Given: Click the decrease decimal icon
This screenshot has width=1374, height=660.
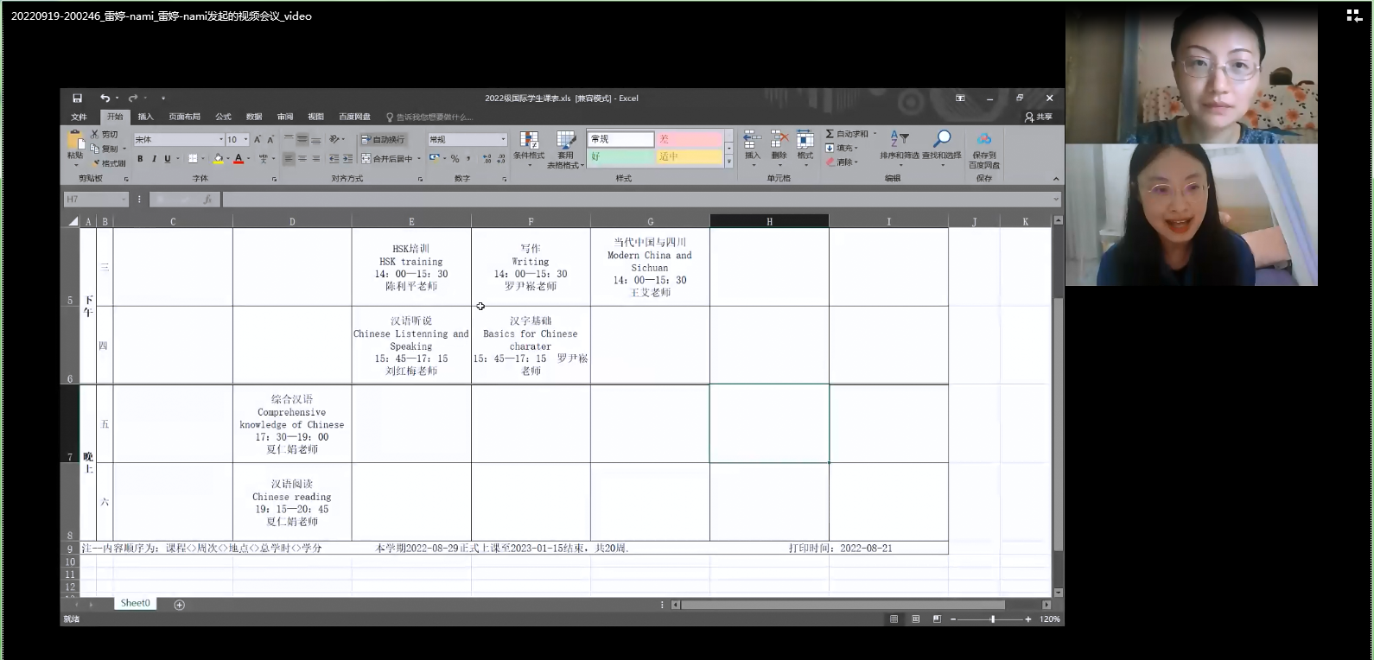Looking at the screenshot, I should 501,159.
